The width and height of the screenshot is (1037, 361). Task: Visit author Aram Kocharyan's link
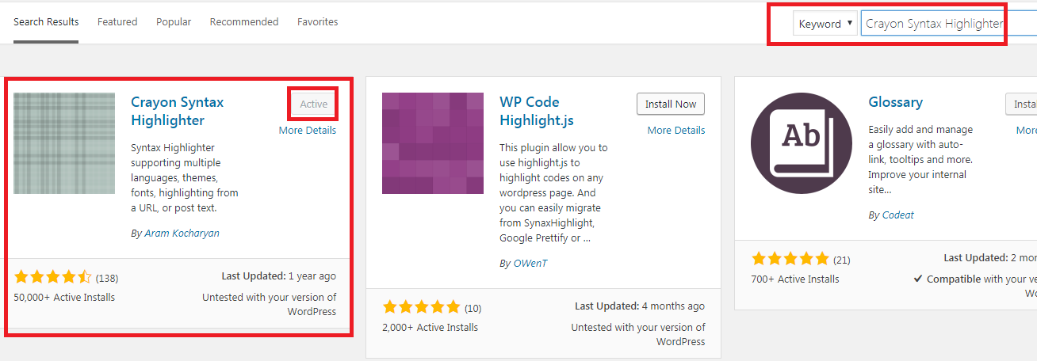[x=182, y=234]
